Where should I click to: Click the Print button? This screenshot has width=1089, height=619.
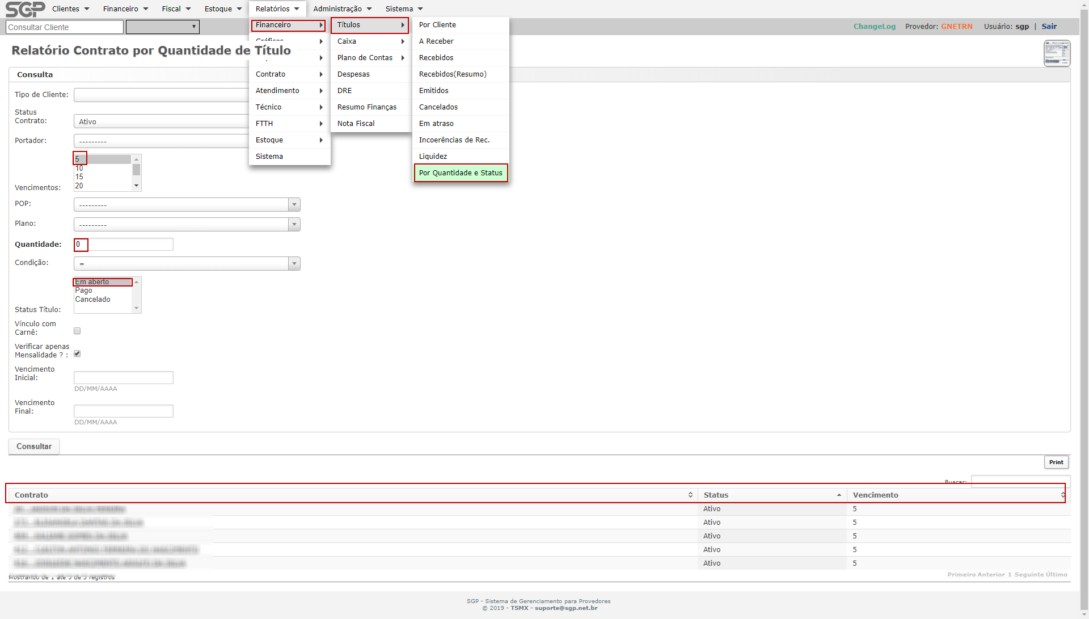(x=1056, y=462)
